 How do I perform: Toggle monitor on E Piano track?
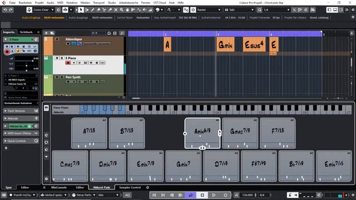74,63
